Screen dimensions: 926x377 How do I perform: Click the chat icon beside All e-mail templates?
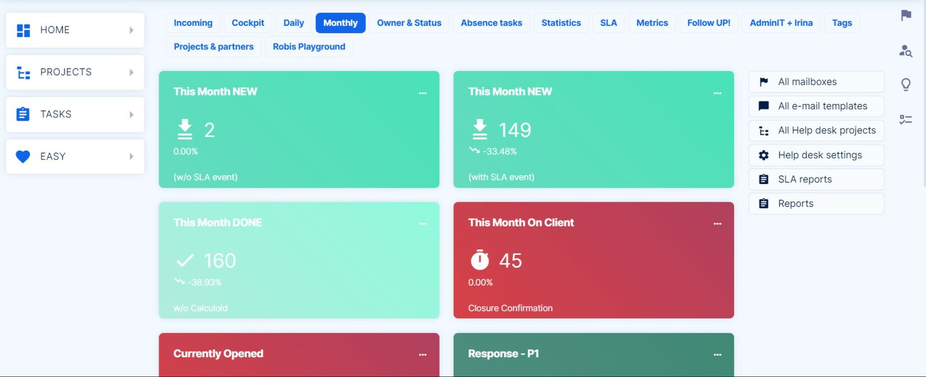[x=763, y=106]
